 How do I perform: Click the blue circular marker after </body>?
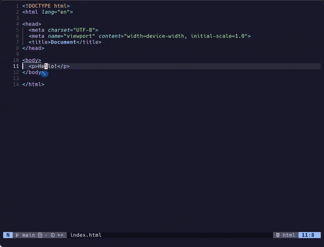click(x=45, y=74)
